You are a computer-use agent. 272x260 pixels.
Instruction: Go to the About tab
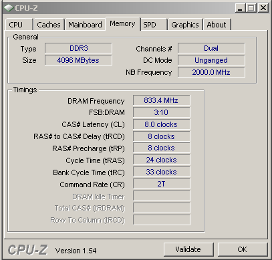click(217, 25)
